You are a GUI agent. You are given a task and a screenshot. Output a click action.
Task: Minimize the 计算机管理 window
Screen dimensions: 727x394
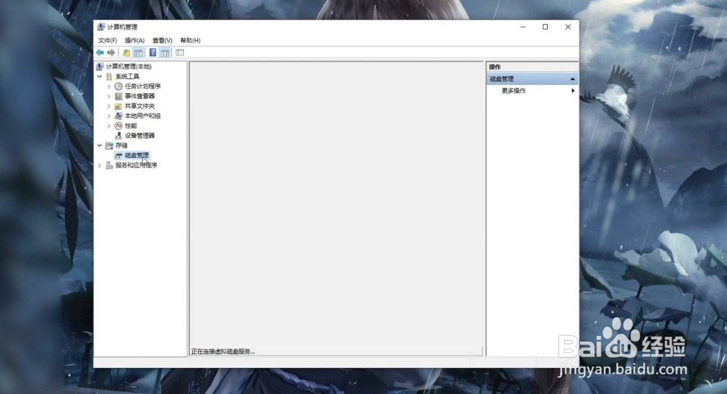523,27
